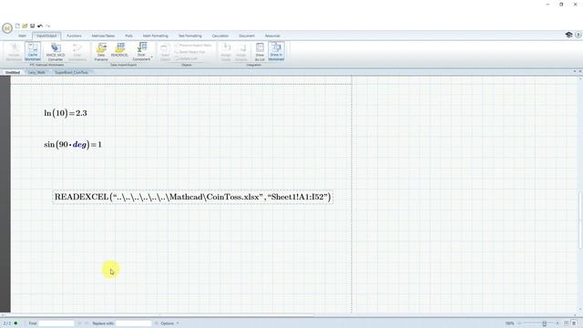583x328 pixels.
Task: Expand the Excel Component dropdown arrow
Action: point(152,56)
